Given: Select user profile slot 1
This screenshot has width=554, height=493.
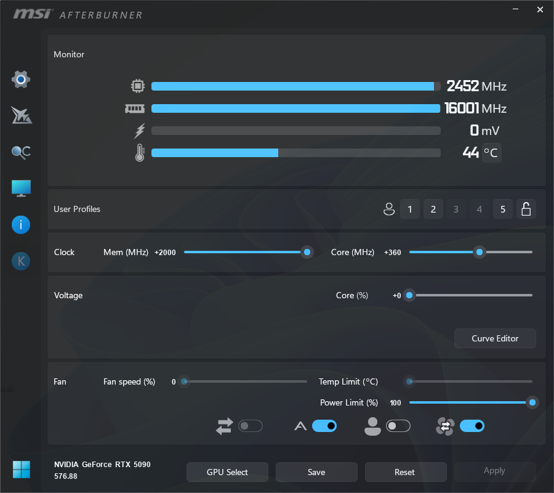Looking at the screenshot, I should tap(410, 210).
